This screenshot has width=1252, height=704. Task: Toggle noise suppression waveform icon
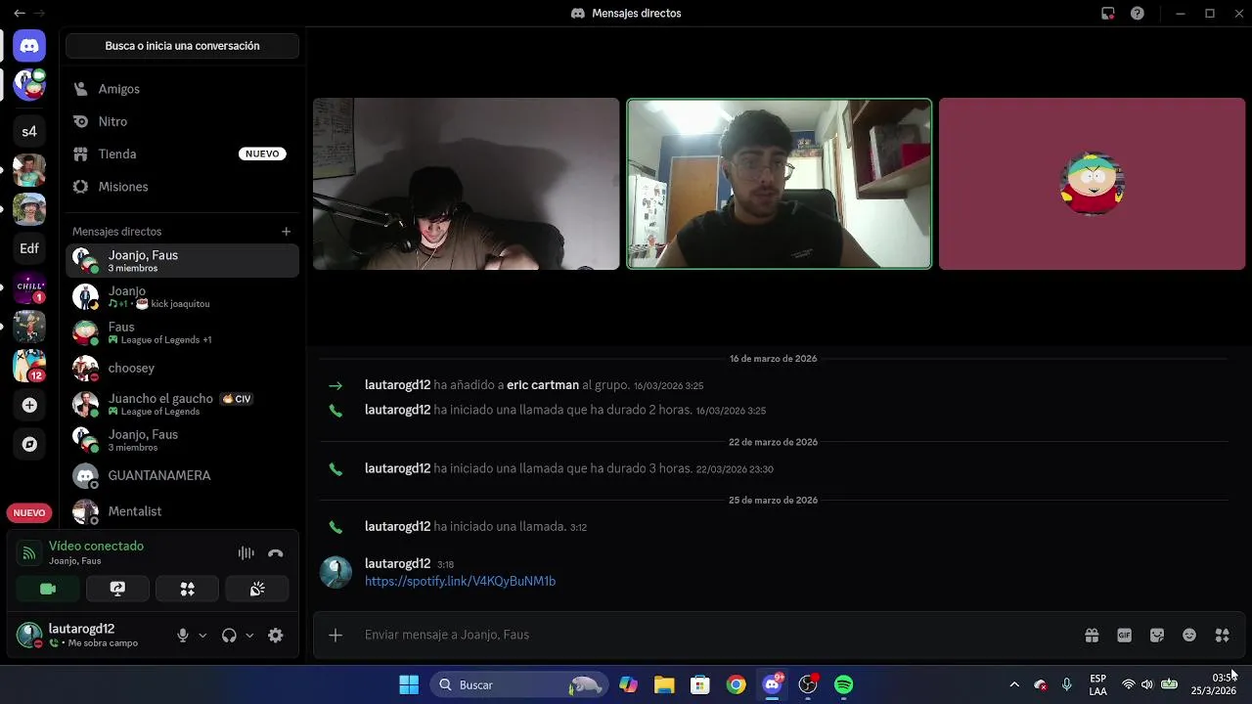coord(246,553)
